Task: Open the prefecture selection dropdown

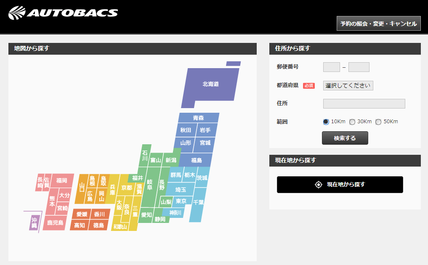Action: click(x=348, y=85)
